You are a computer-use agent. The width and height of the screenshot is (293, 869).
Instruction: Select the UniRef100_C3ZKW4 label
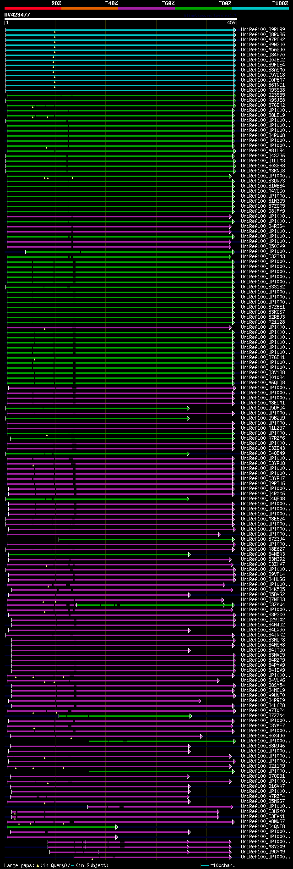click(x=263, y=605)
